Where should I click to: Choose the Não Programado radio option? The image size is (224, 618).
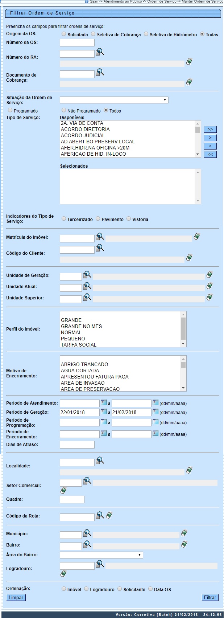[x=64, y=110]
